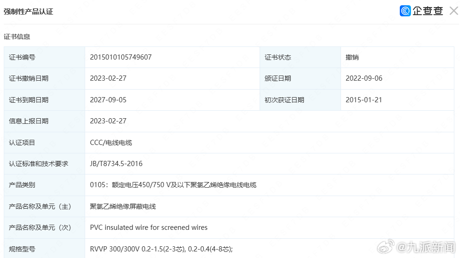
Task: Click the 证书状态 label cell
Action: pos(300,57)
